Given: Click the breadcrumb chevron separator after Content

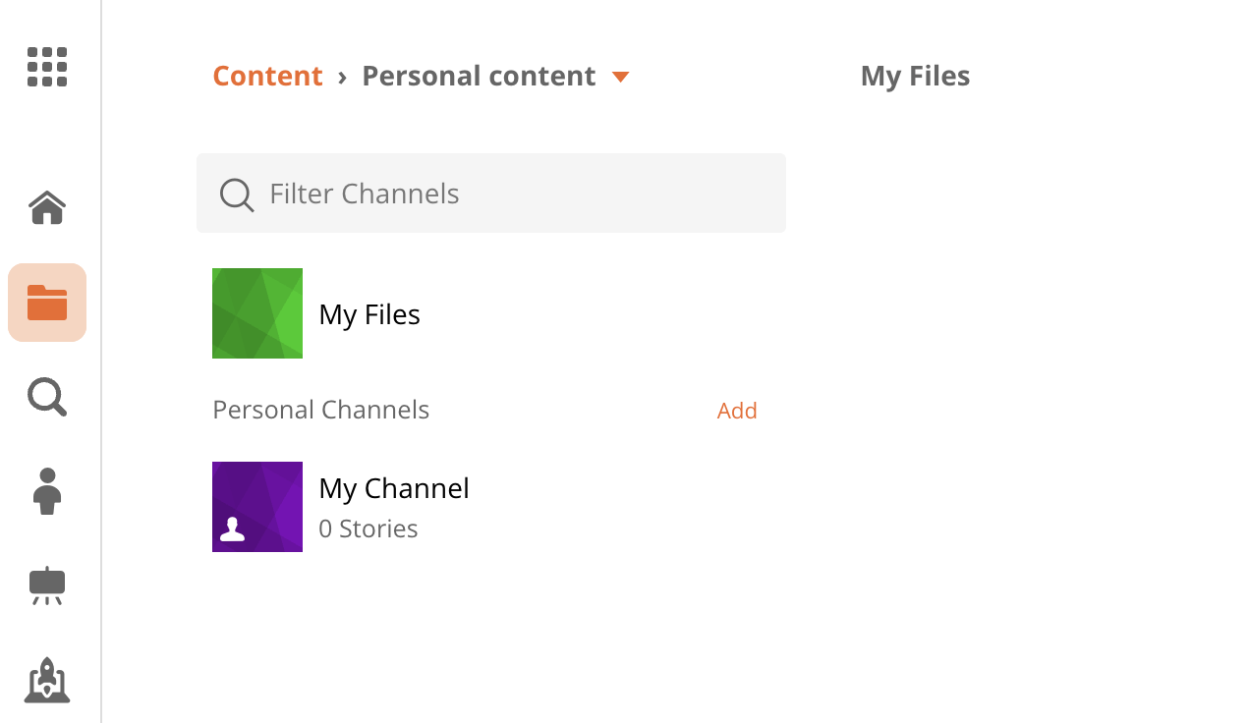Looking at the screenshot, I should [342, 76].
